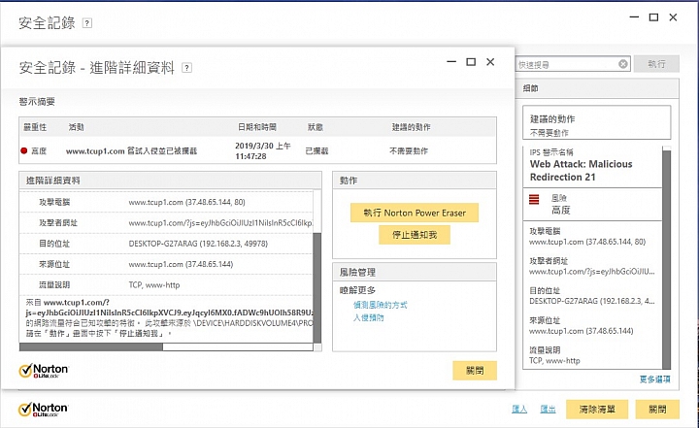This screenshot has height=428, width=699.
Task: Click 活動 column header
Action: pos(76,127)
